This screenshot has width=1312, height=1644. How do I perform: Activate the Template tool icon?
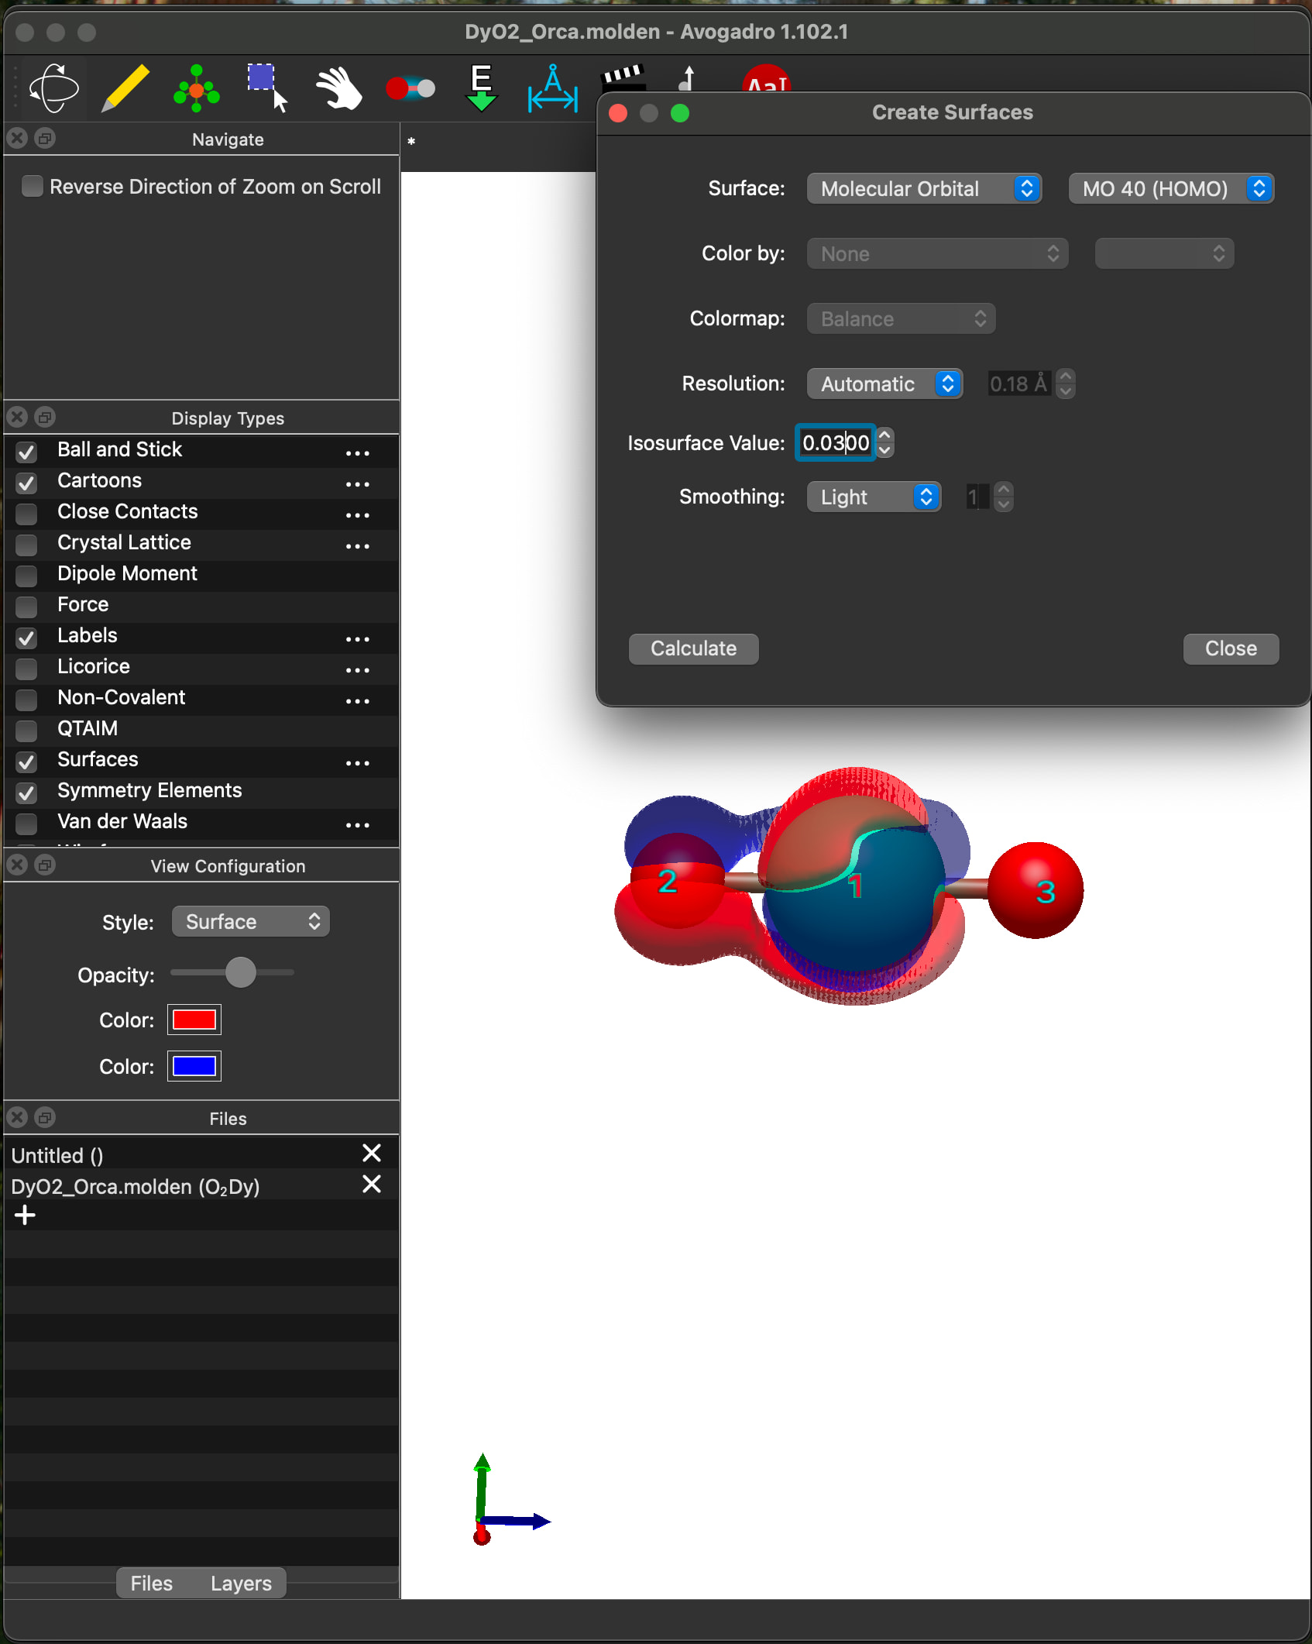(x=197, y=88)
